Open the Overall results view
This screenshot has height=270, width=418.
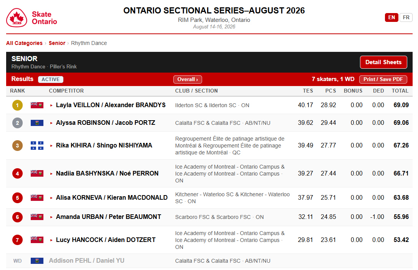[x=187, y=80]
